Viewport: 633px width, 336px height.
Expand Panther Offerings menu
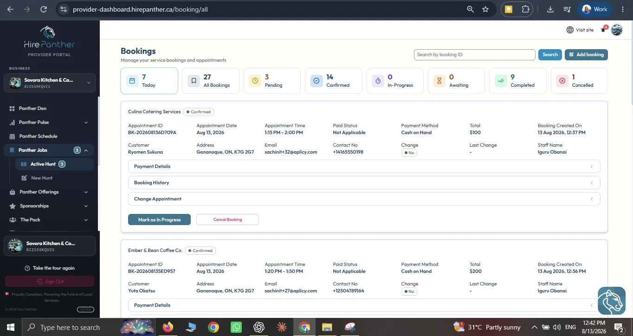pos(48,192)
